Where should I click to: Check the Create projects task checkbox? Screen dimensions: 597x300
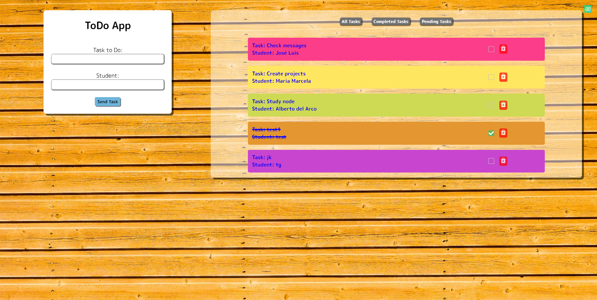click(x=491, y=77)
